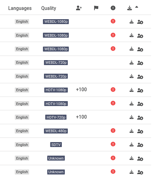Download the HDTV-720p release
Image resolution: width=160 pixels, height=188 pixels.
131,117
